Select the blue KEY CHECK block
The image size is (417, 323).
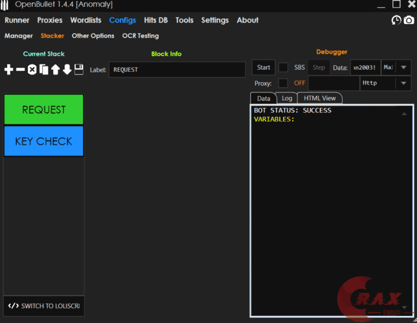pyautogui.click(x=43, y=141)
